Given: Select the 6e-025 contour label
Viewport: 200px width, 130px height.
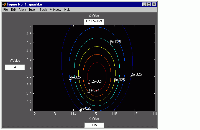Looking at the screenshot, I should 116,42.
